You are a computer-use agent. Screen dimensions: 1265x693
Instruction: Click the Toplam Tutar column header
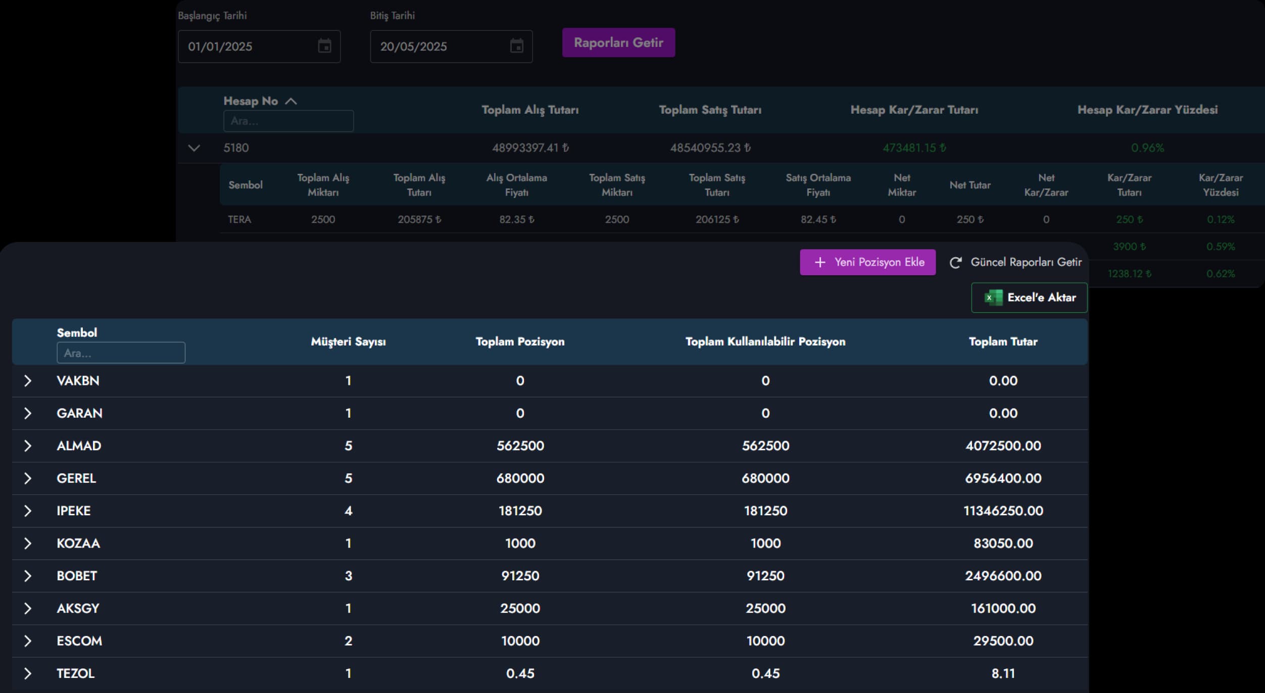[x=1003, y=342]
